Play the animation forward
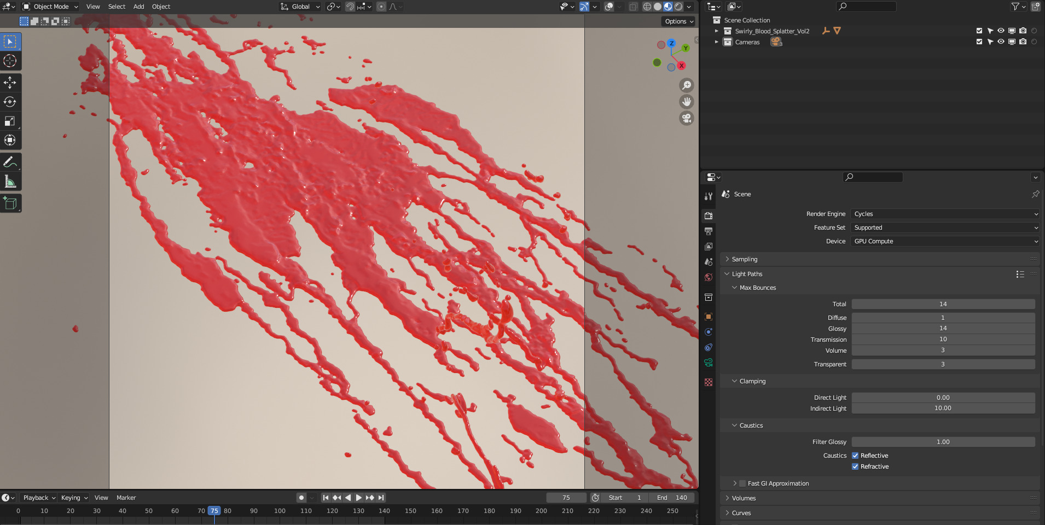This screenshot has width=1045, height=525. coord(358,498)
